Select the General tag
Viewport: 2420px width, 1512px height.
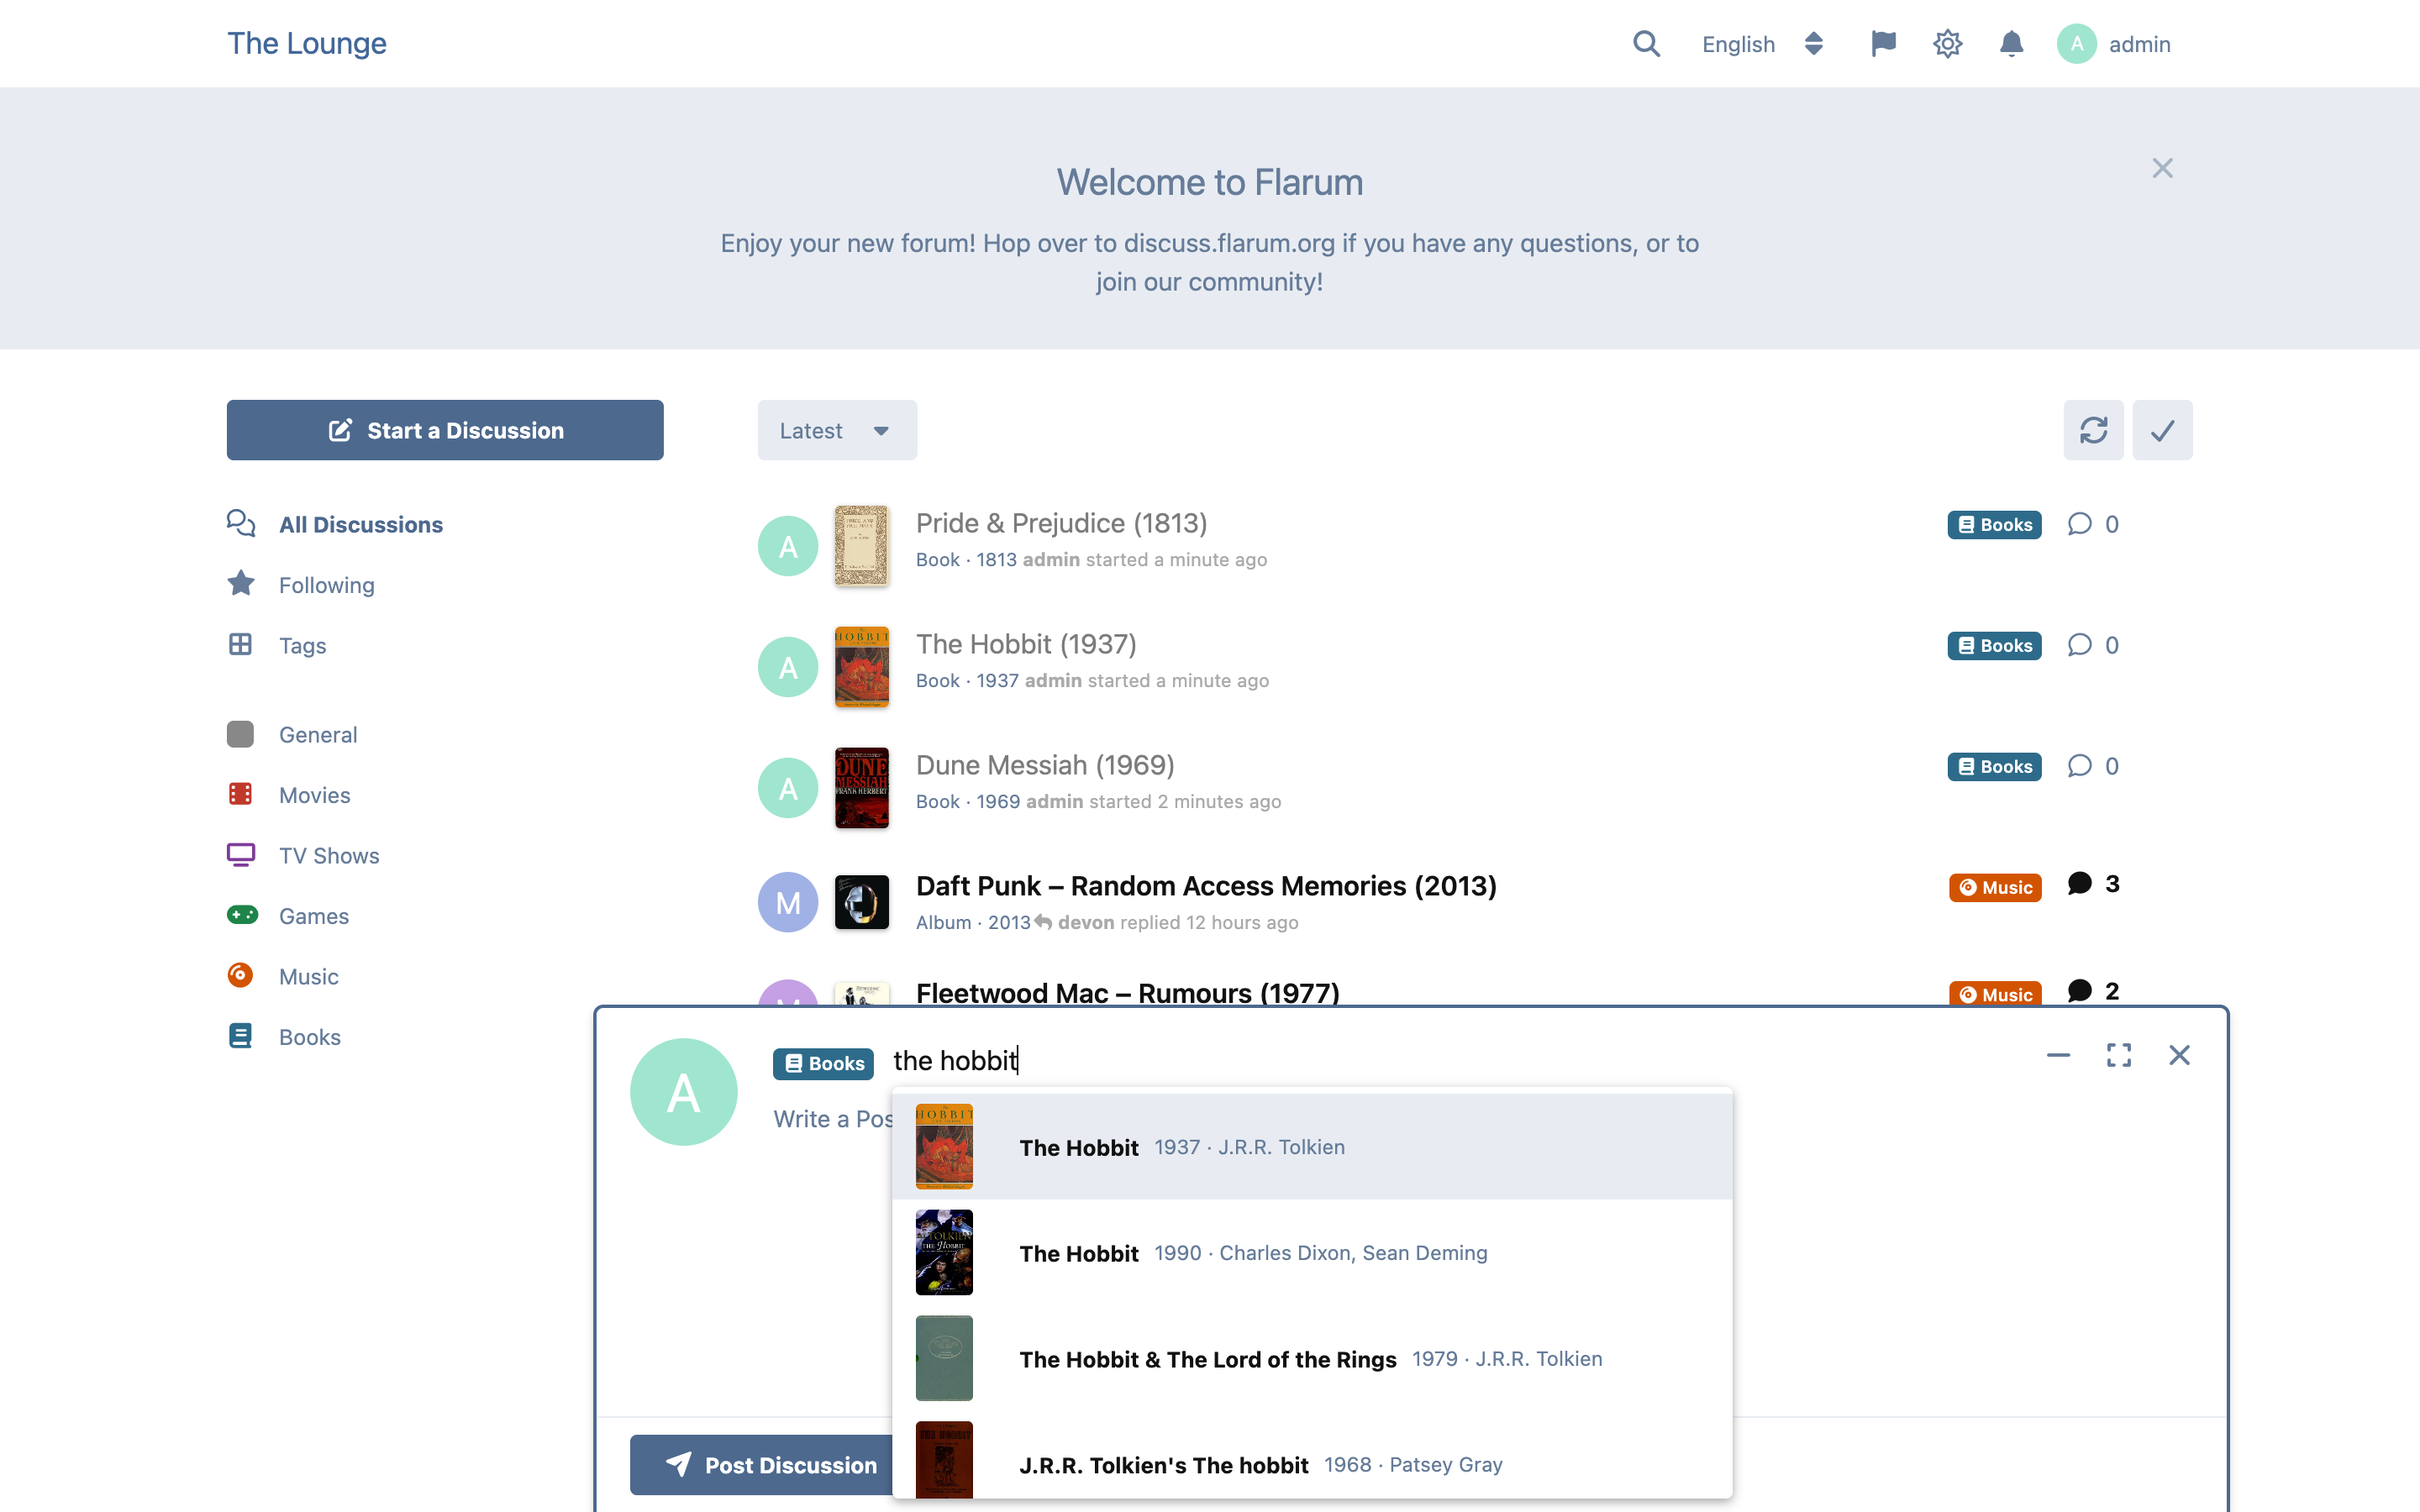[293, 735]
